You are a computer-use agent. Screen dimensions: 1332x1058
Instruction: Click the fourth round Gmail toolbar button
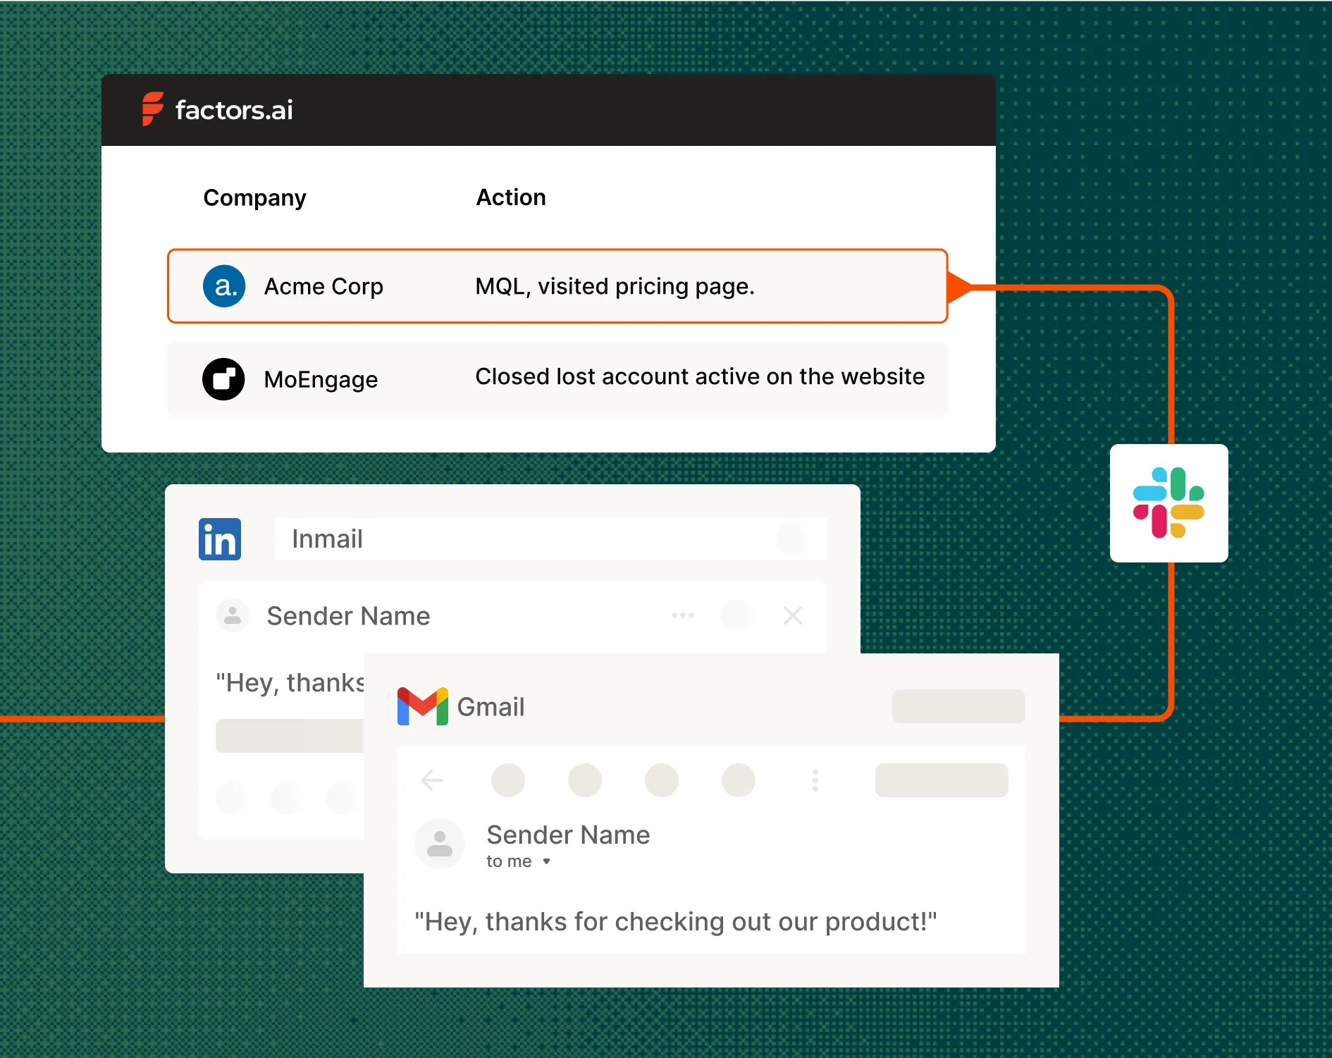[x=739, y=780]
